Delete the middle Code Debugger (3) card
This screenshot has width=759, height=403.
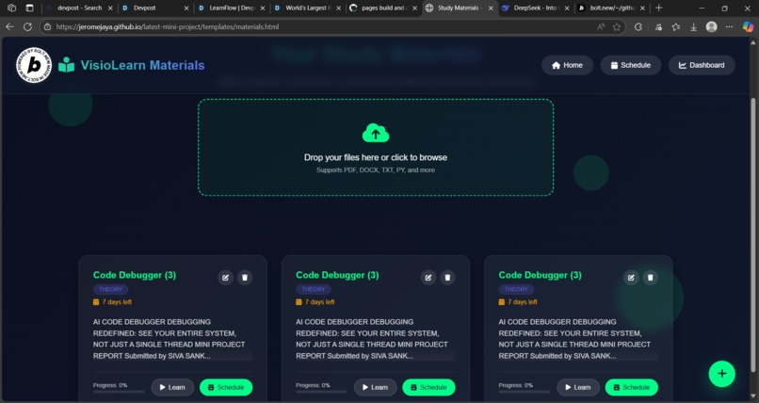coord(447,277)
